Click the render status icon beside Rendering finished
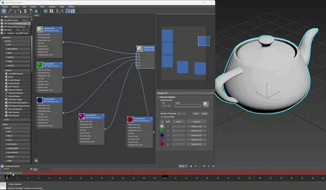The image size is (326, 190). coord(2,166)
